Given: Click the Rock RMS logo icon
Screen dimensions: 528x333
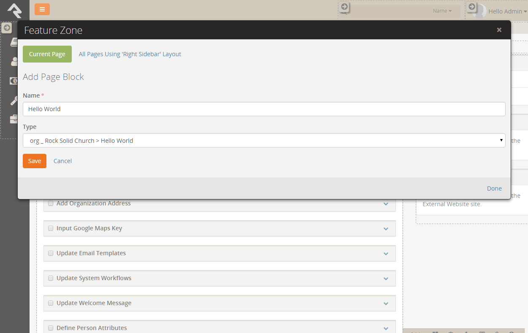Looking at the screenshot, I should 14,10.
